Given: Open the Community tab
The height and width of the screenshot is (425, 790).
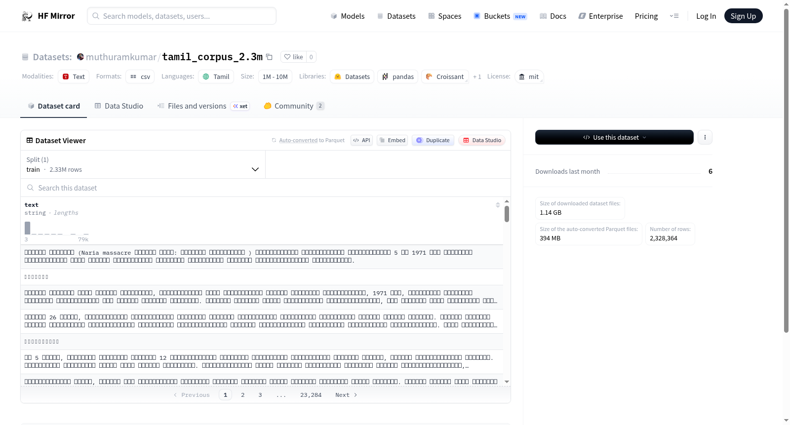Looking at the screenshot, I should (x=294, y=106).
